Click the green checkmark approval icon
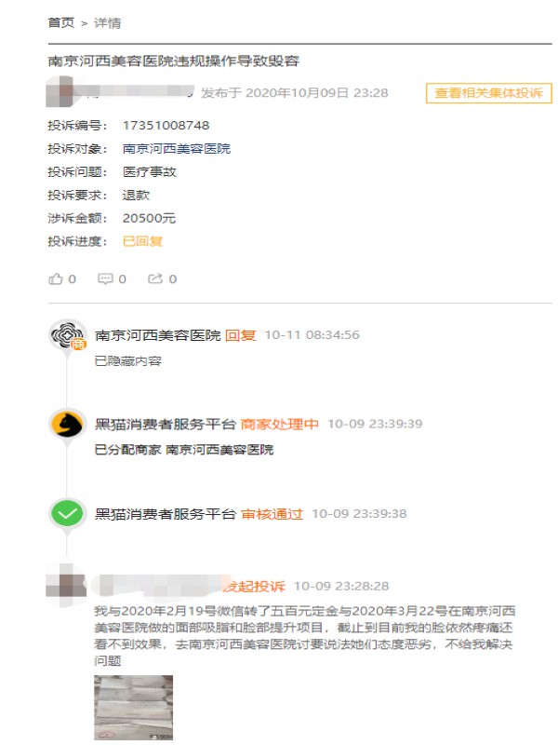Screen dimensions: 558x745 coord(67,513)
